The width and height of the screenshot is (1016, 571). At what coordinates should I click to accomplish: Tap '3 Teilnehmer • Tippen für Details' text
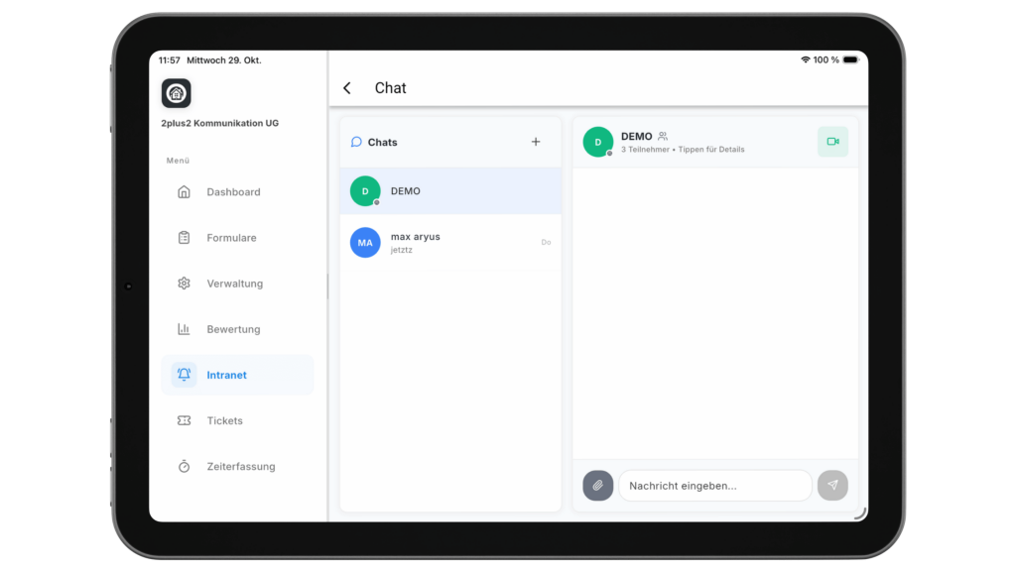pyautogui.click(x=683, y=150)
